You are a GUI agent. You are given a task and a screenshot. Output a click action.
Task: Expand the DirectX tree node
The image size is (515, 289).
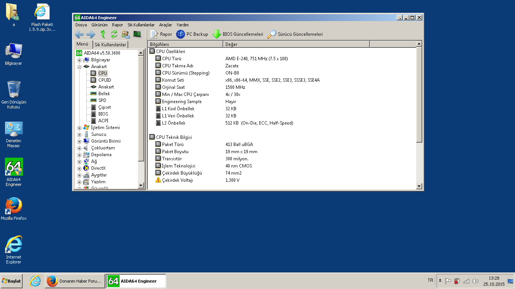click(x=80, y=169)
